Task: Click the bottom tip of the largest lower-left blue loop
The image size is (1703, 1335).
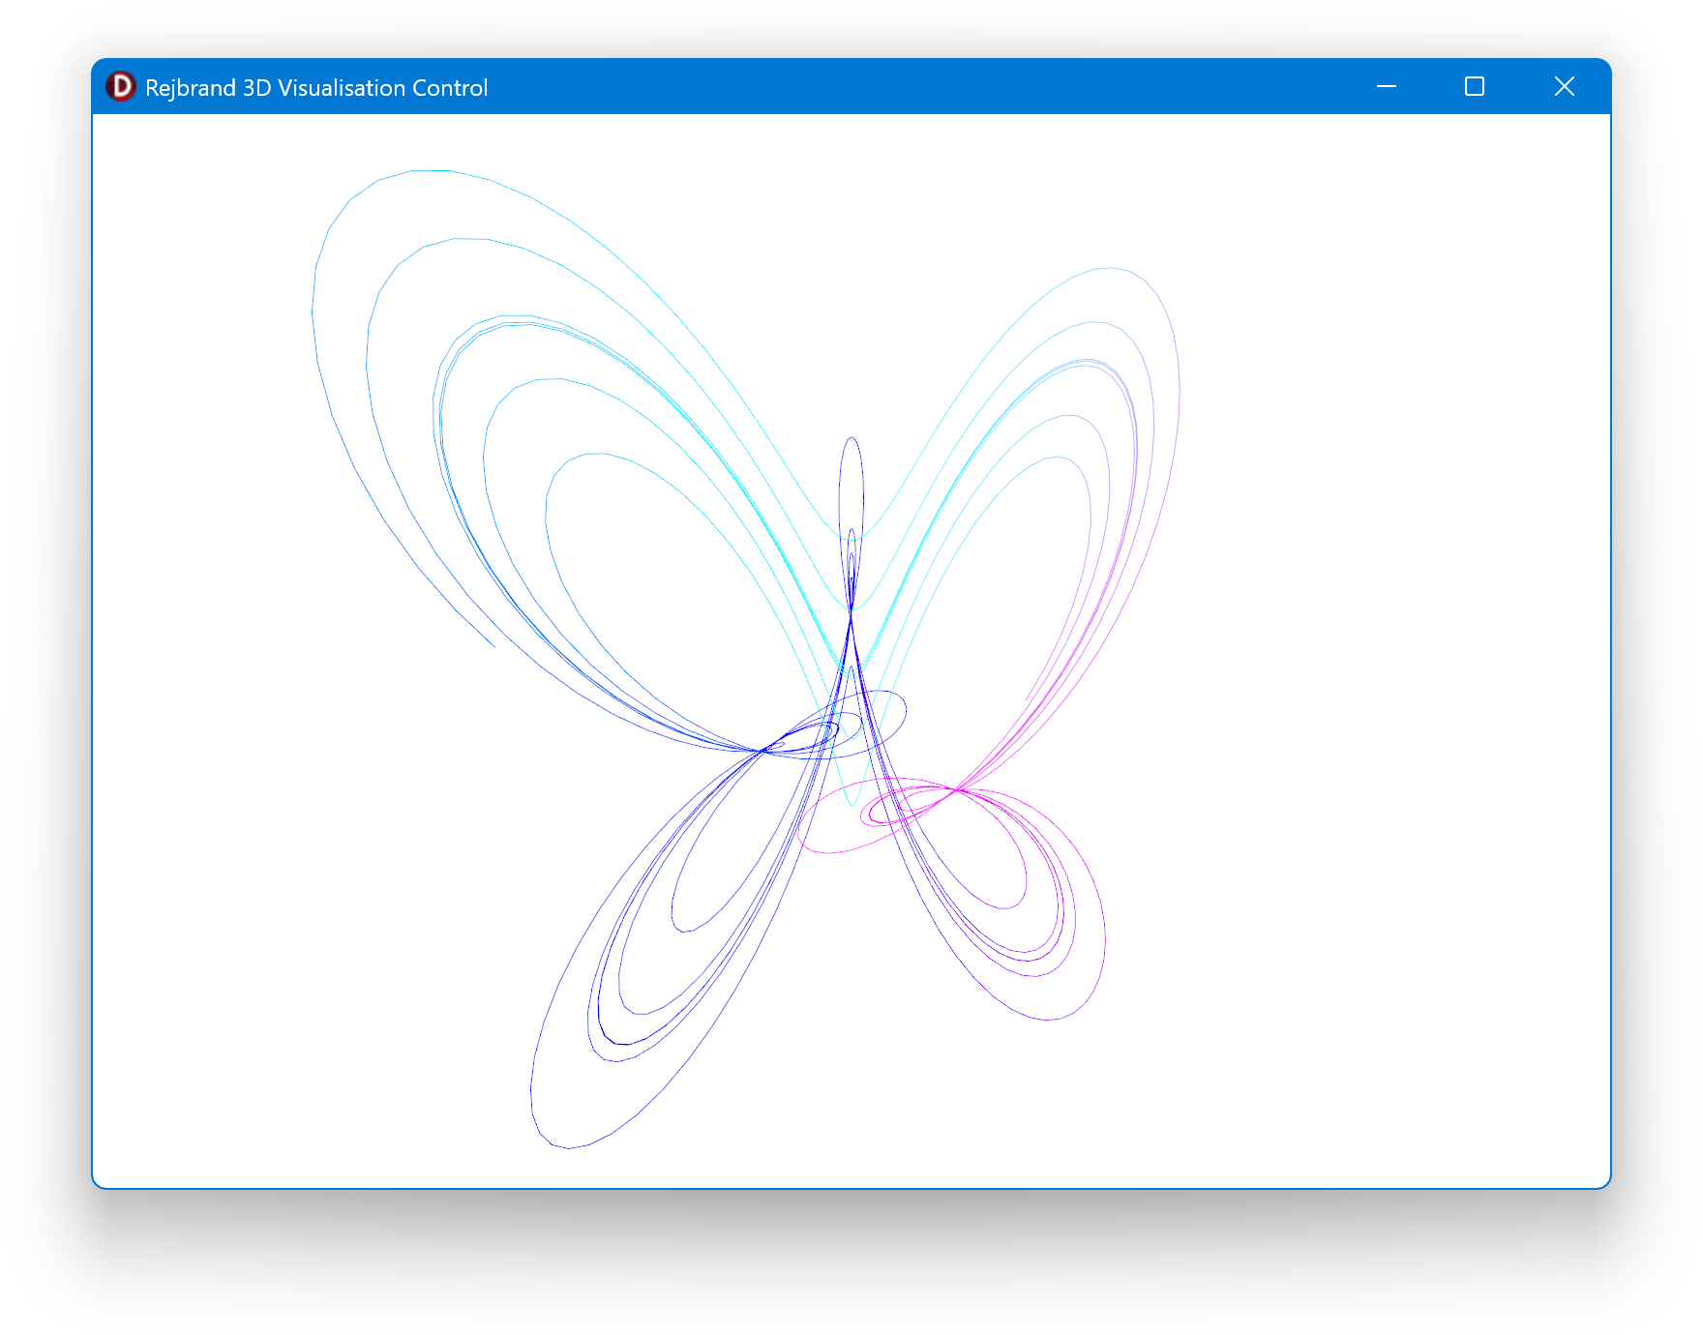Action: 568,1148
